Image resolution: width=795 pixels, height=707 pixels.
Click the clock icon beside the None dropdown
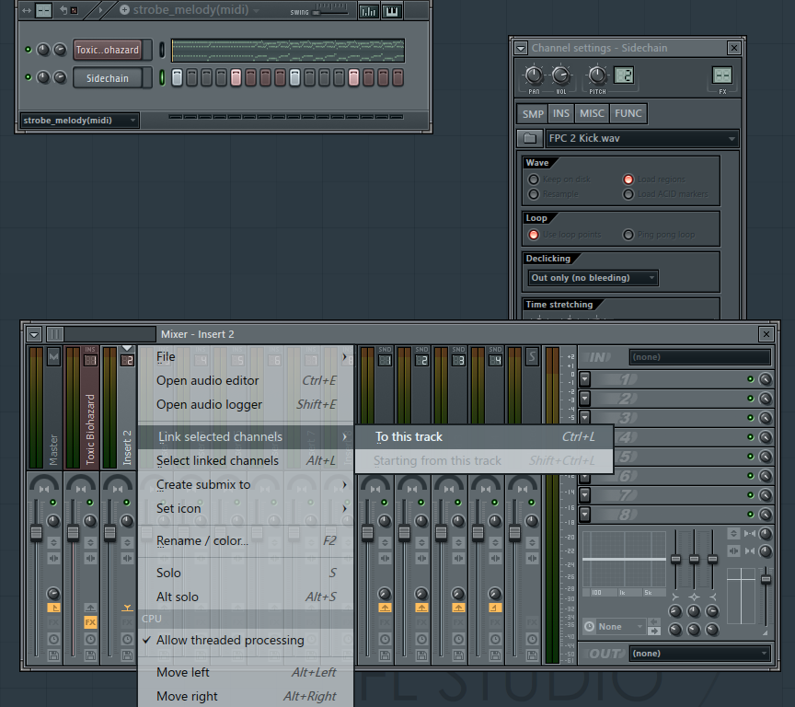coord(589,626)
